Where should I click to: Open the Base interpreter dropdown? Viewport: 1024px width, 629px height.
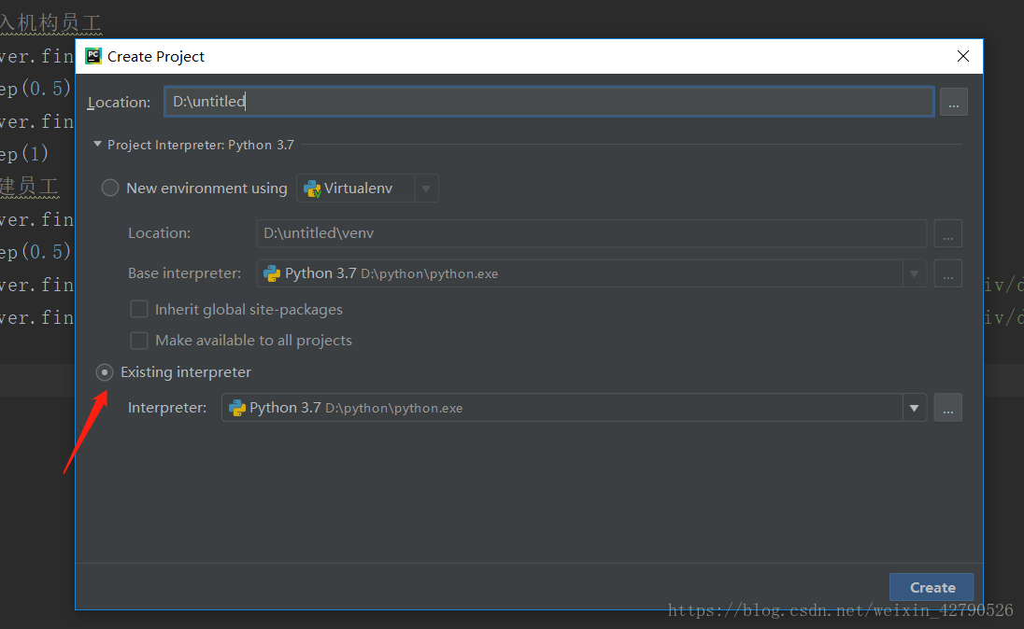[x=591, y=273]
